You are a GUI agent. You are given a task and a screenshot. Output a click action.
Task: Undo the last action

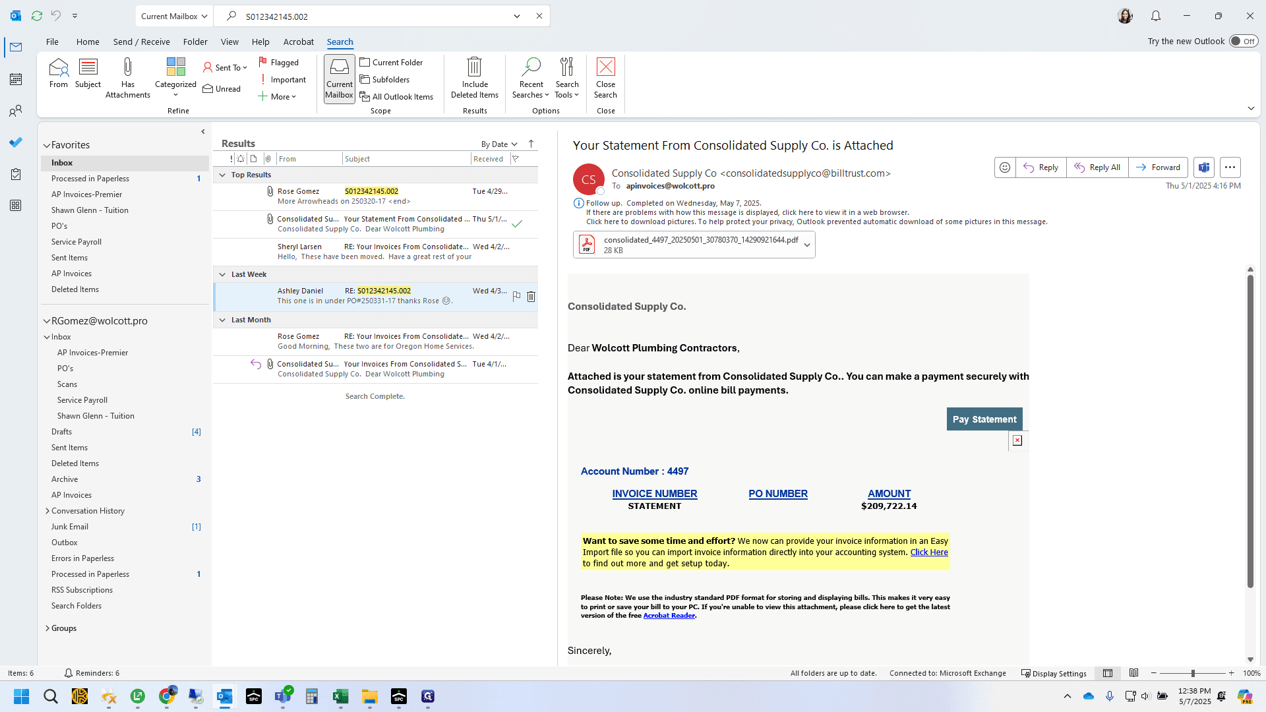[56, 16]
